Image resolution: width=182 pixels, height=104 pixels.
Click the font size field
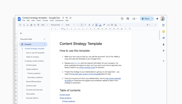(x=82, y=25)
